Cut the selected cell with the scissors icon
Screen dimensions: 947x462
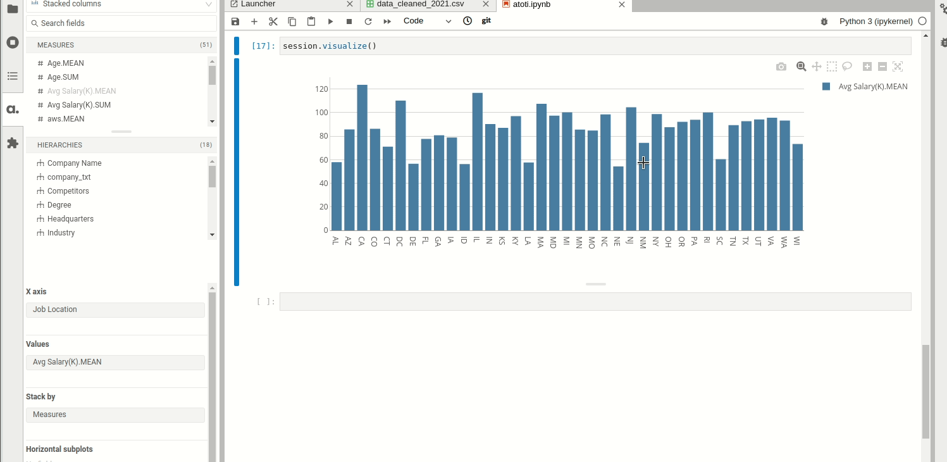(273, 22)
